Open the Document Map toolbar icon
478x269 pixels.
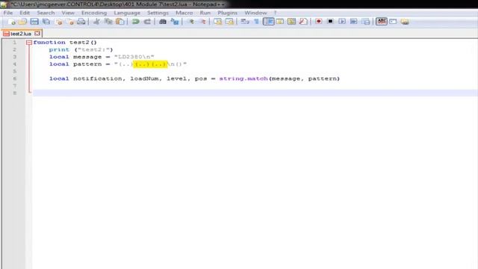click(291, 22)
